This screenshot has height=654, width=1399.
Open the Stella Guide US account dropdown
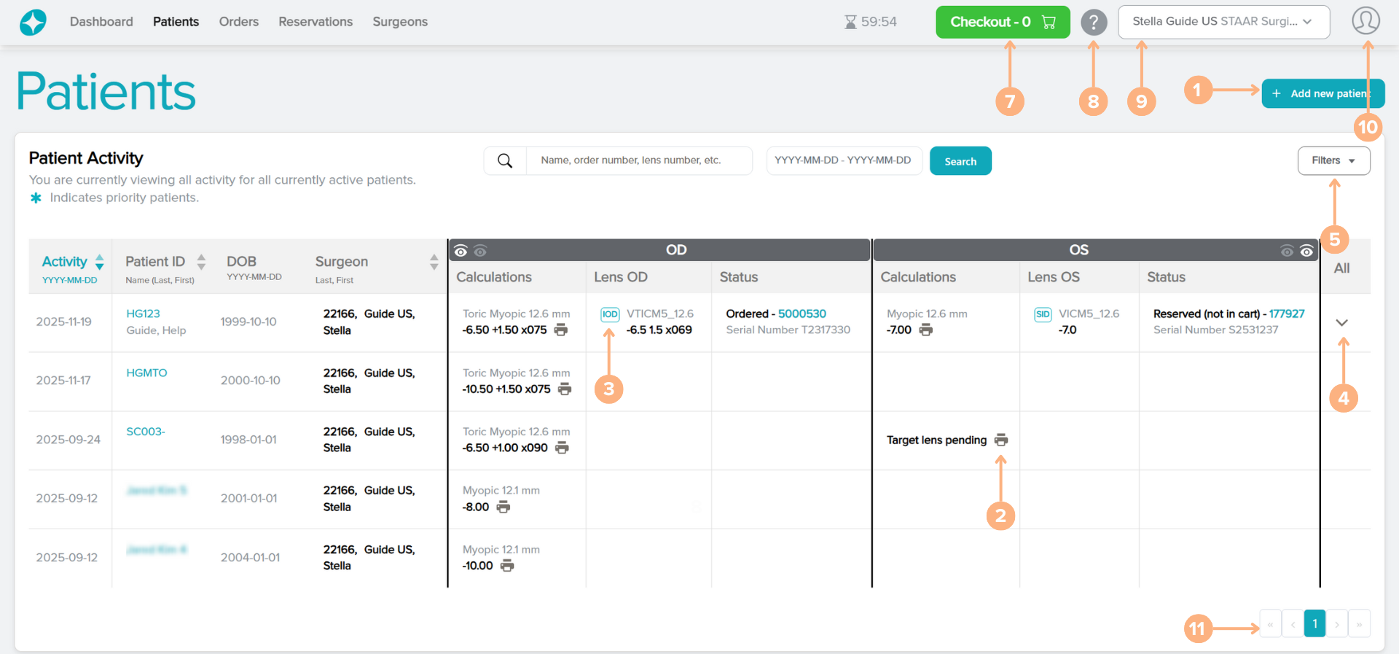pos(1223,22)
